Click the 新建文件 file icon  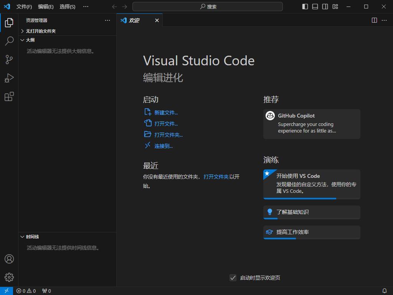(x=148, y=112)
